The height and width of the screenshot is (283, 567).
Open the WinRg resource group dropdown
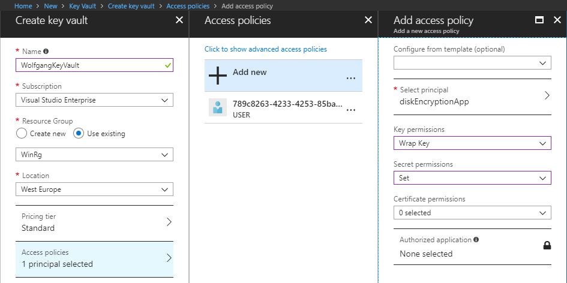pyautogui.click(x=94, y=154)
